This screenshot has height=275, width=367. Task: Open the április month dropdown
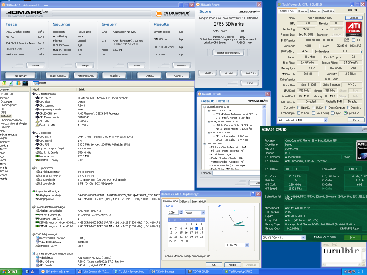[x=202, y=212]
